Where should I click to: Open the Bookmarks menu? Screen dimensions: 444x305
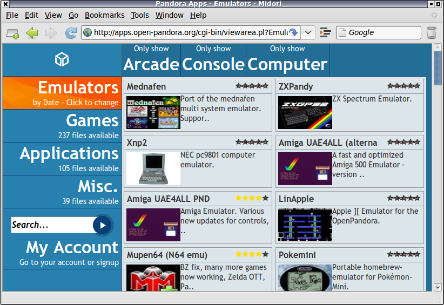pos(104,15)
